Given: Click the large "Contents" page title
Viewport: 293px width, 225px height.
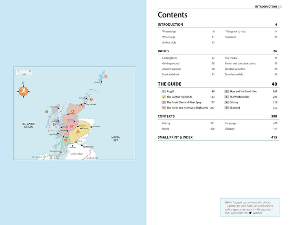Looking at the screenshot, I should 173,15.
